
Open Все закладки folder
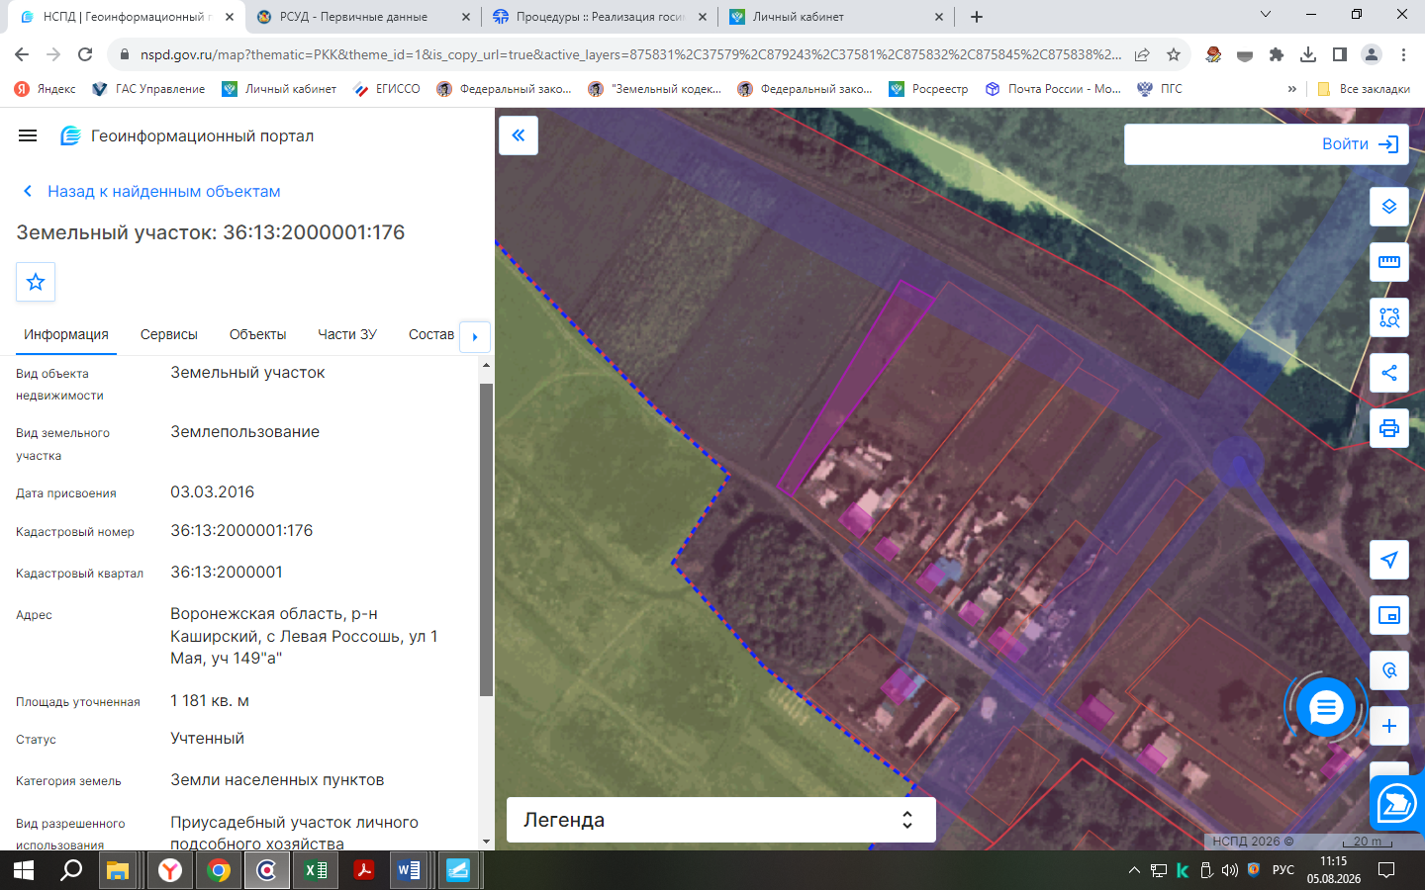(x=1364, y=89)
